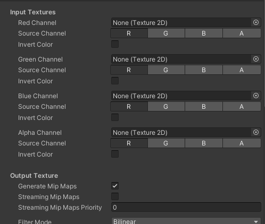
Task: Select B as Green Channel source
Action: (204, 70)
